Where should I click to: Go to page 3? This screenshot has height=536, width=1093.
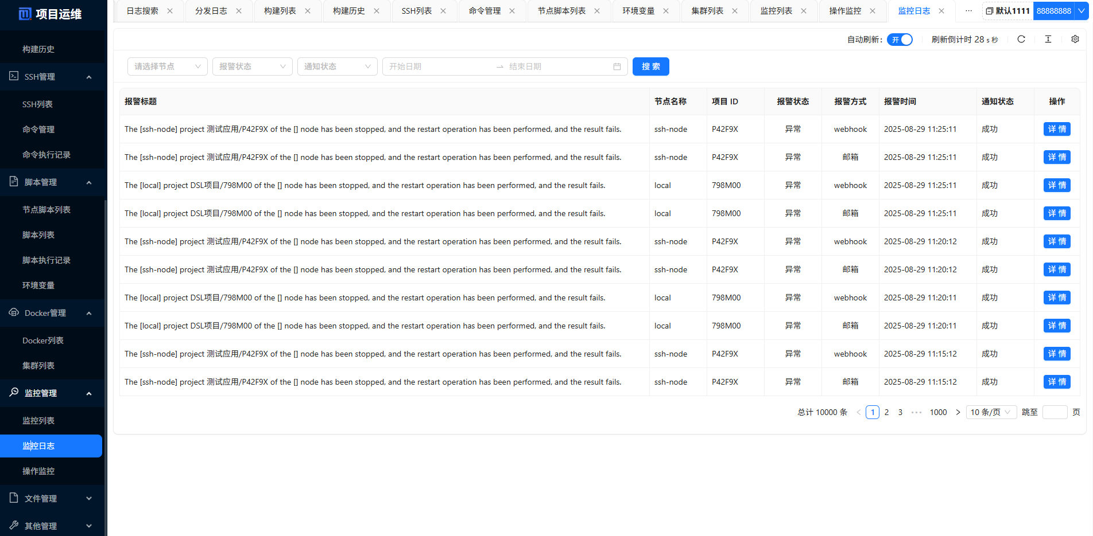pos(900,412)
